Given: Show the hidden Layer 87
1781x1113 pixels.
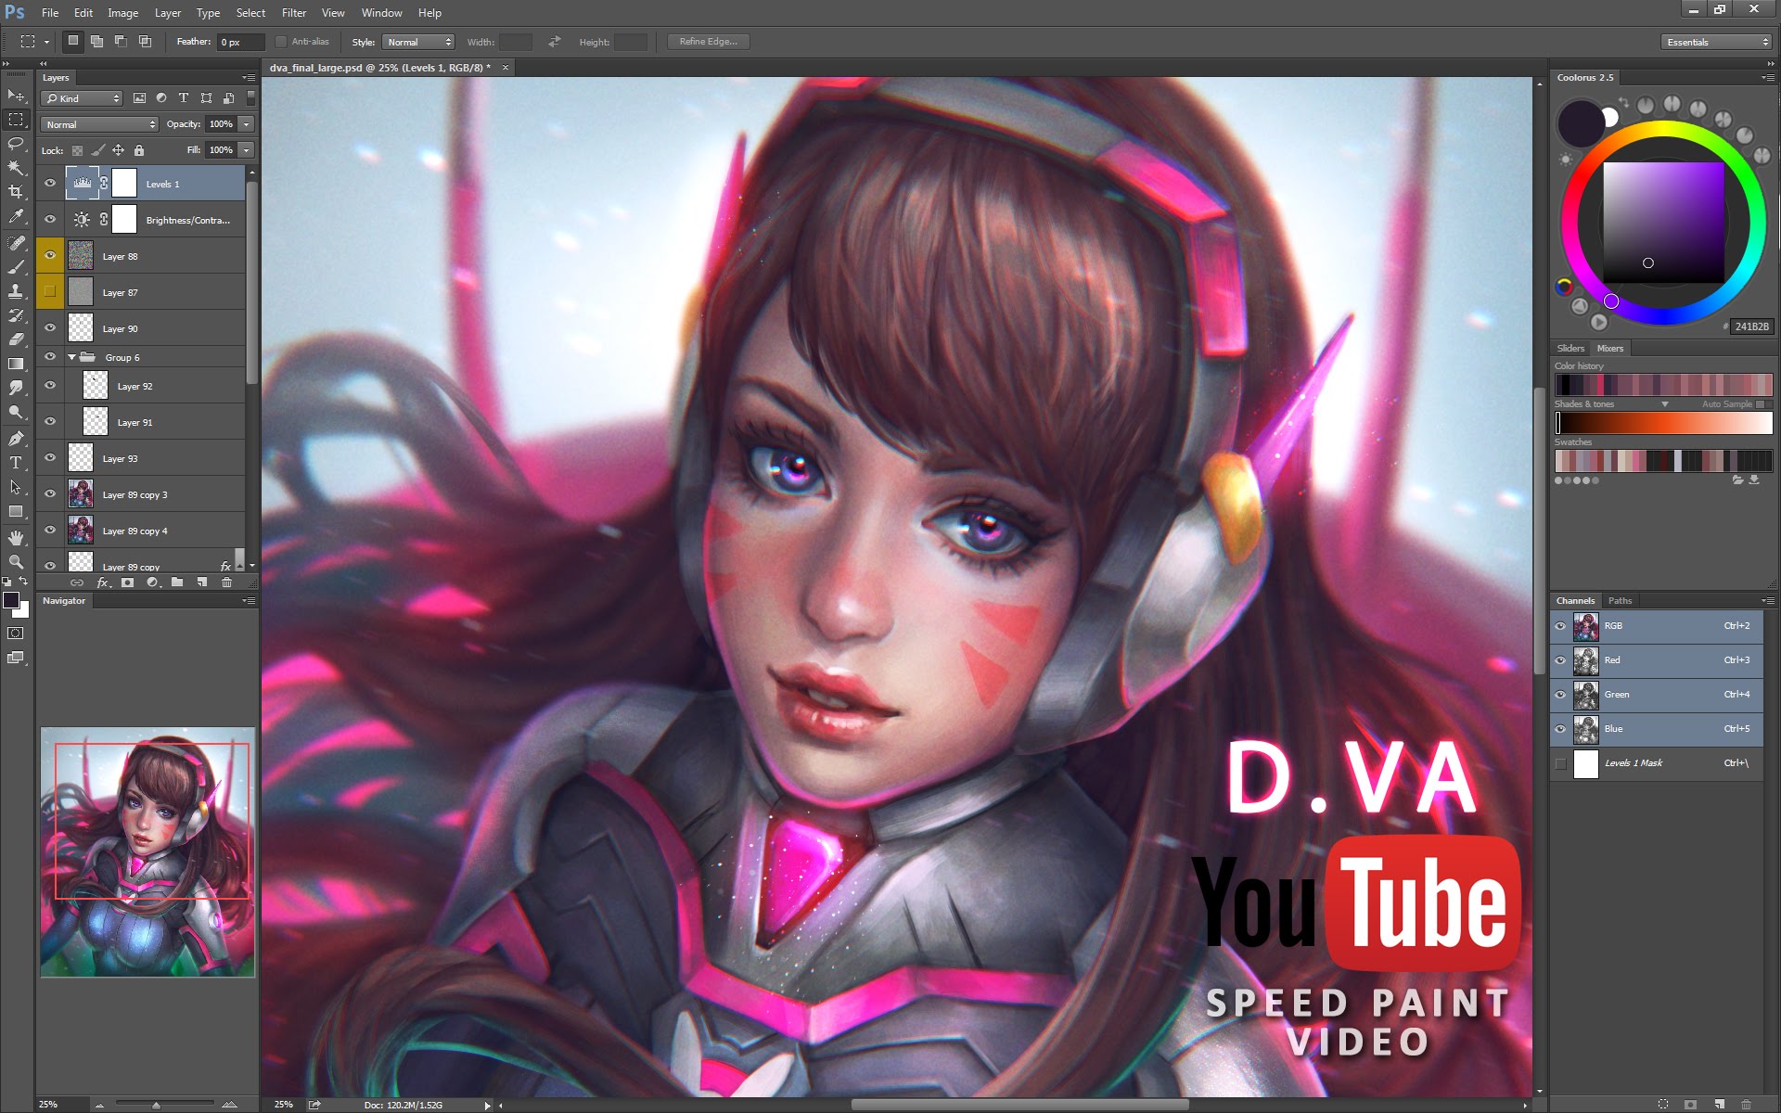Looking at the screenshot, I should [x=51, y=291].
